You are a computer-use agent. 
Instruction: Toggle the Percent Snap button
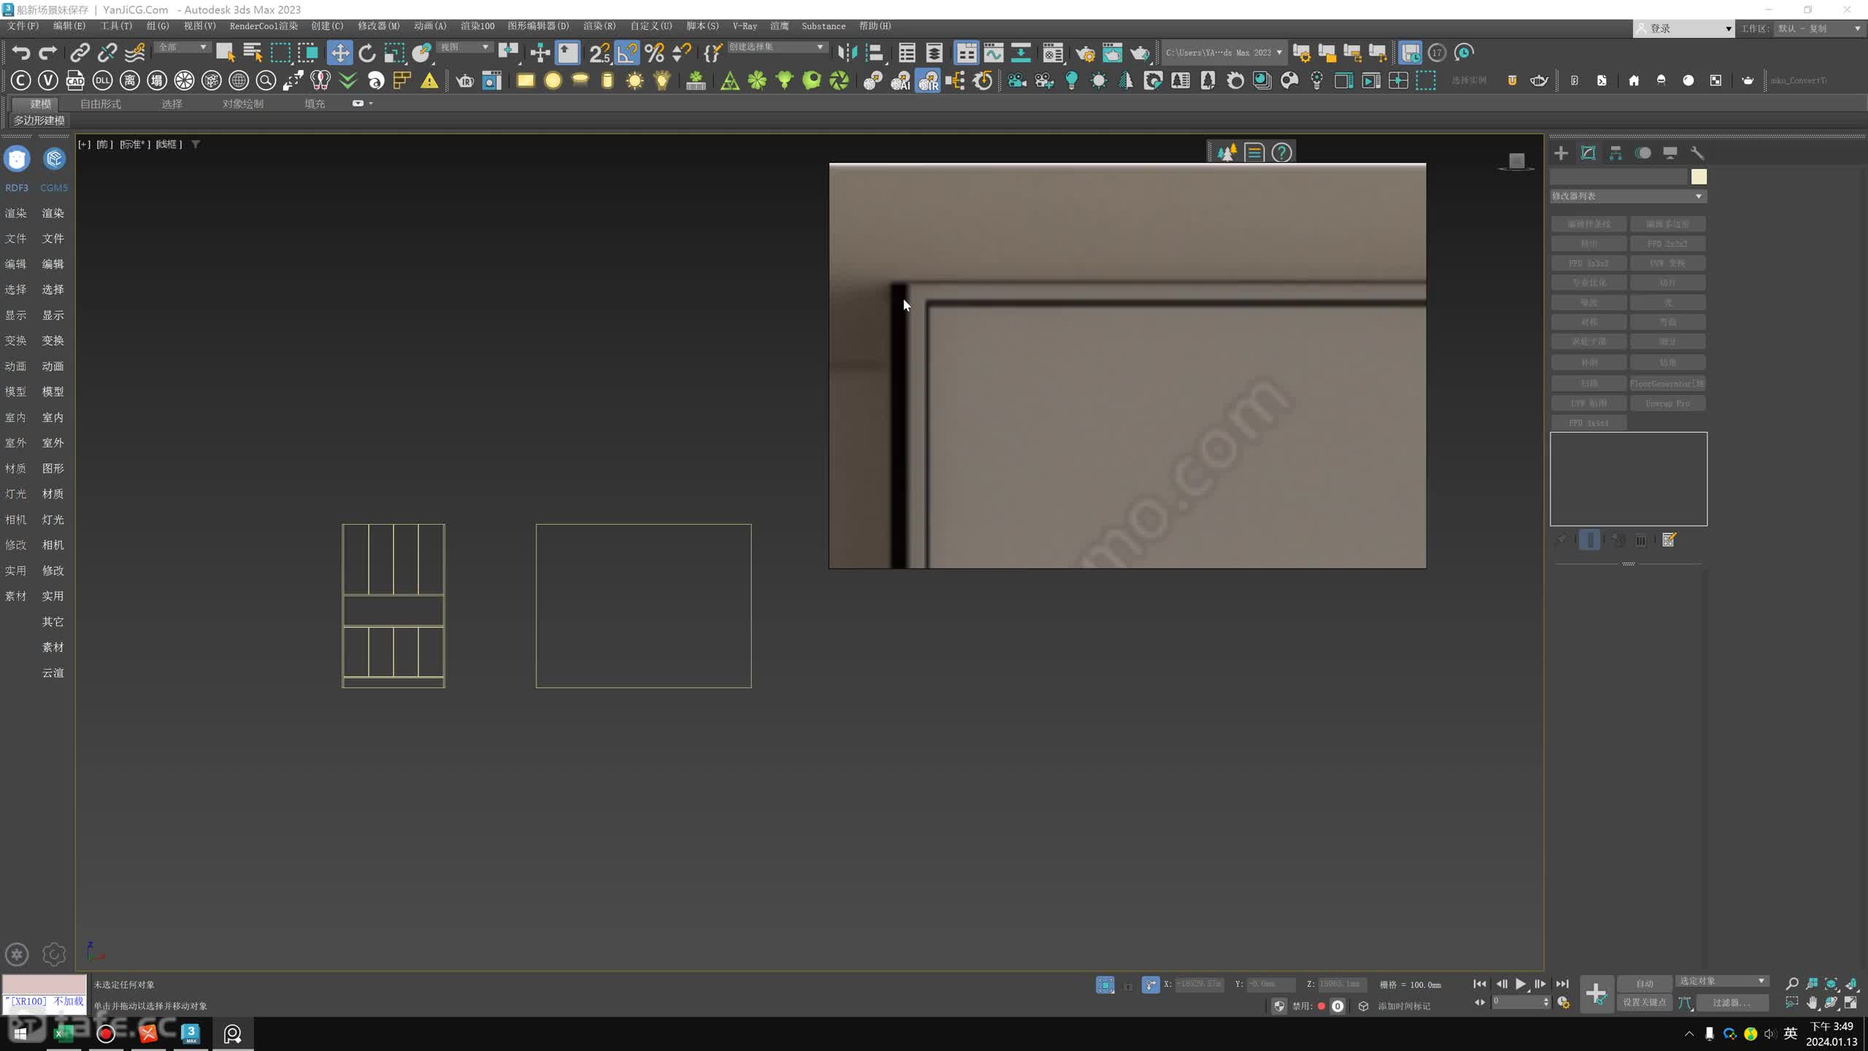click(655, 53)
